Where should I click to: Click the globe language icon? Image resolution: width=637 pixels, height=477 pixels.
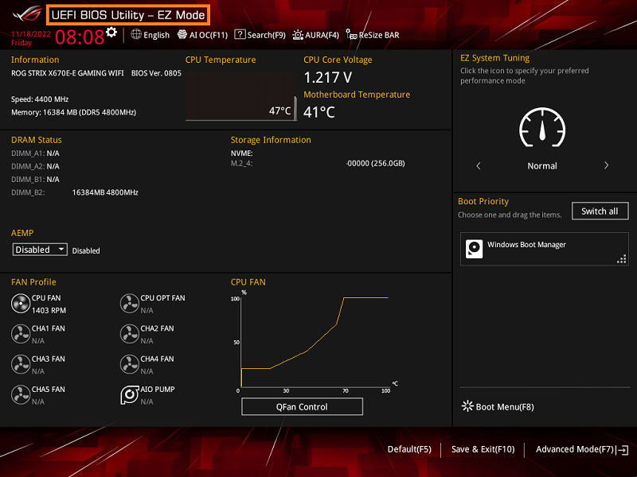tap(136, 34)
